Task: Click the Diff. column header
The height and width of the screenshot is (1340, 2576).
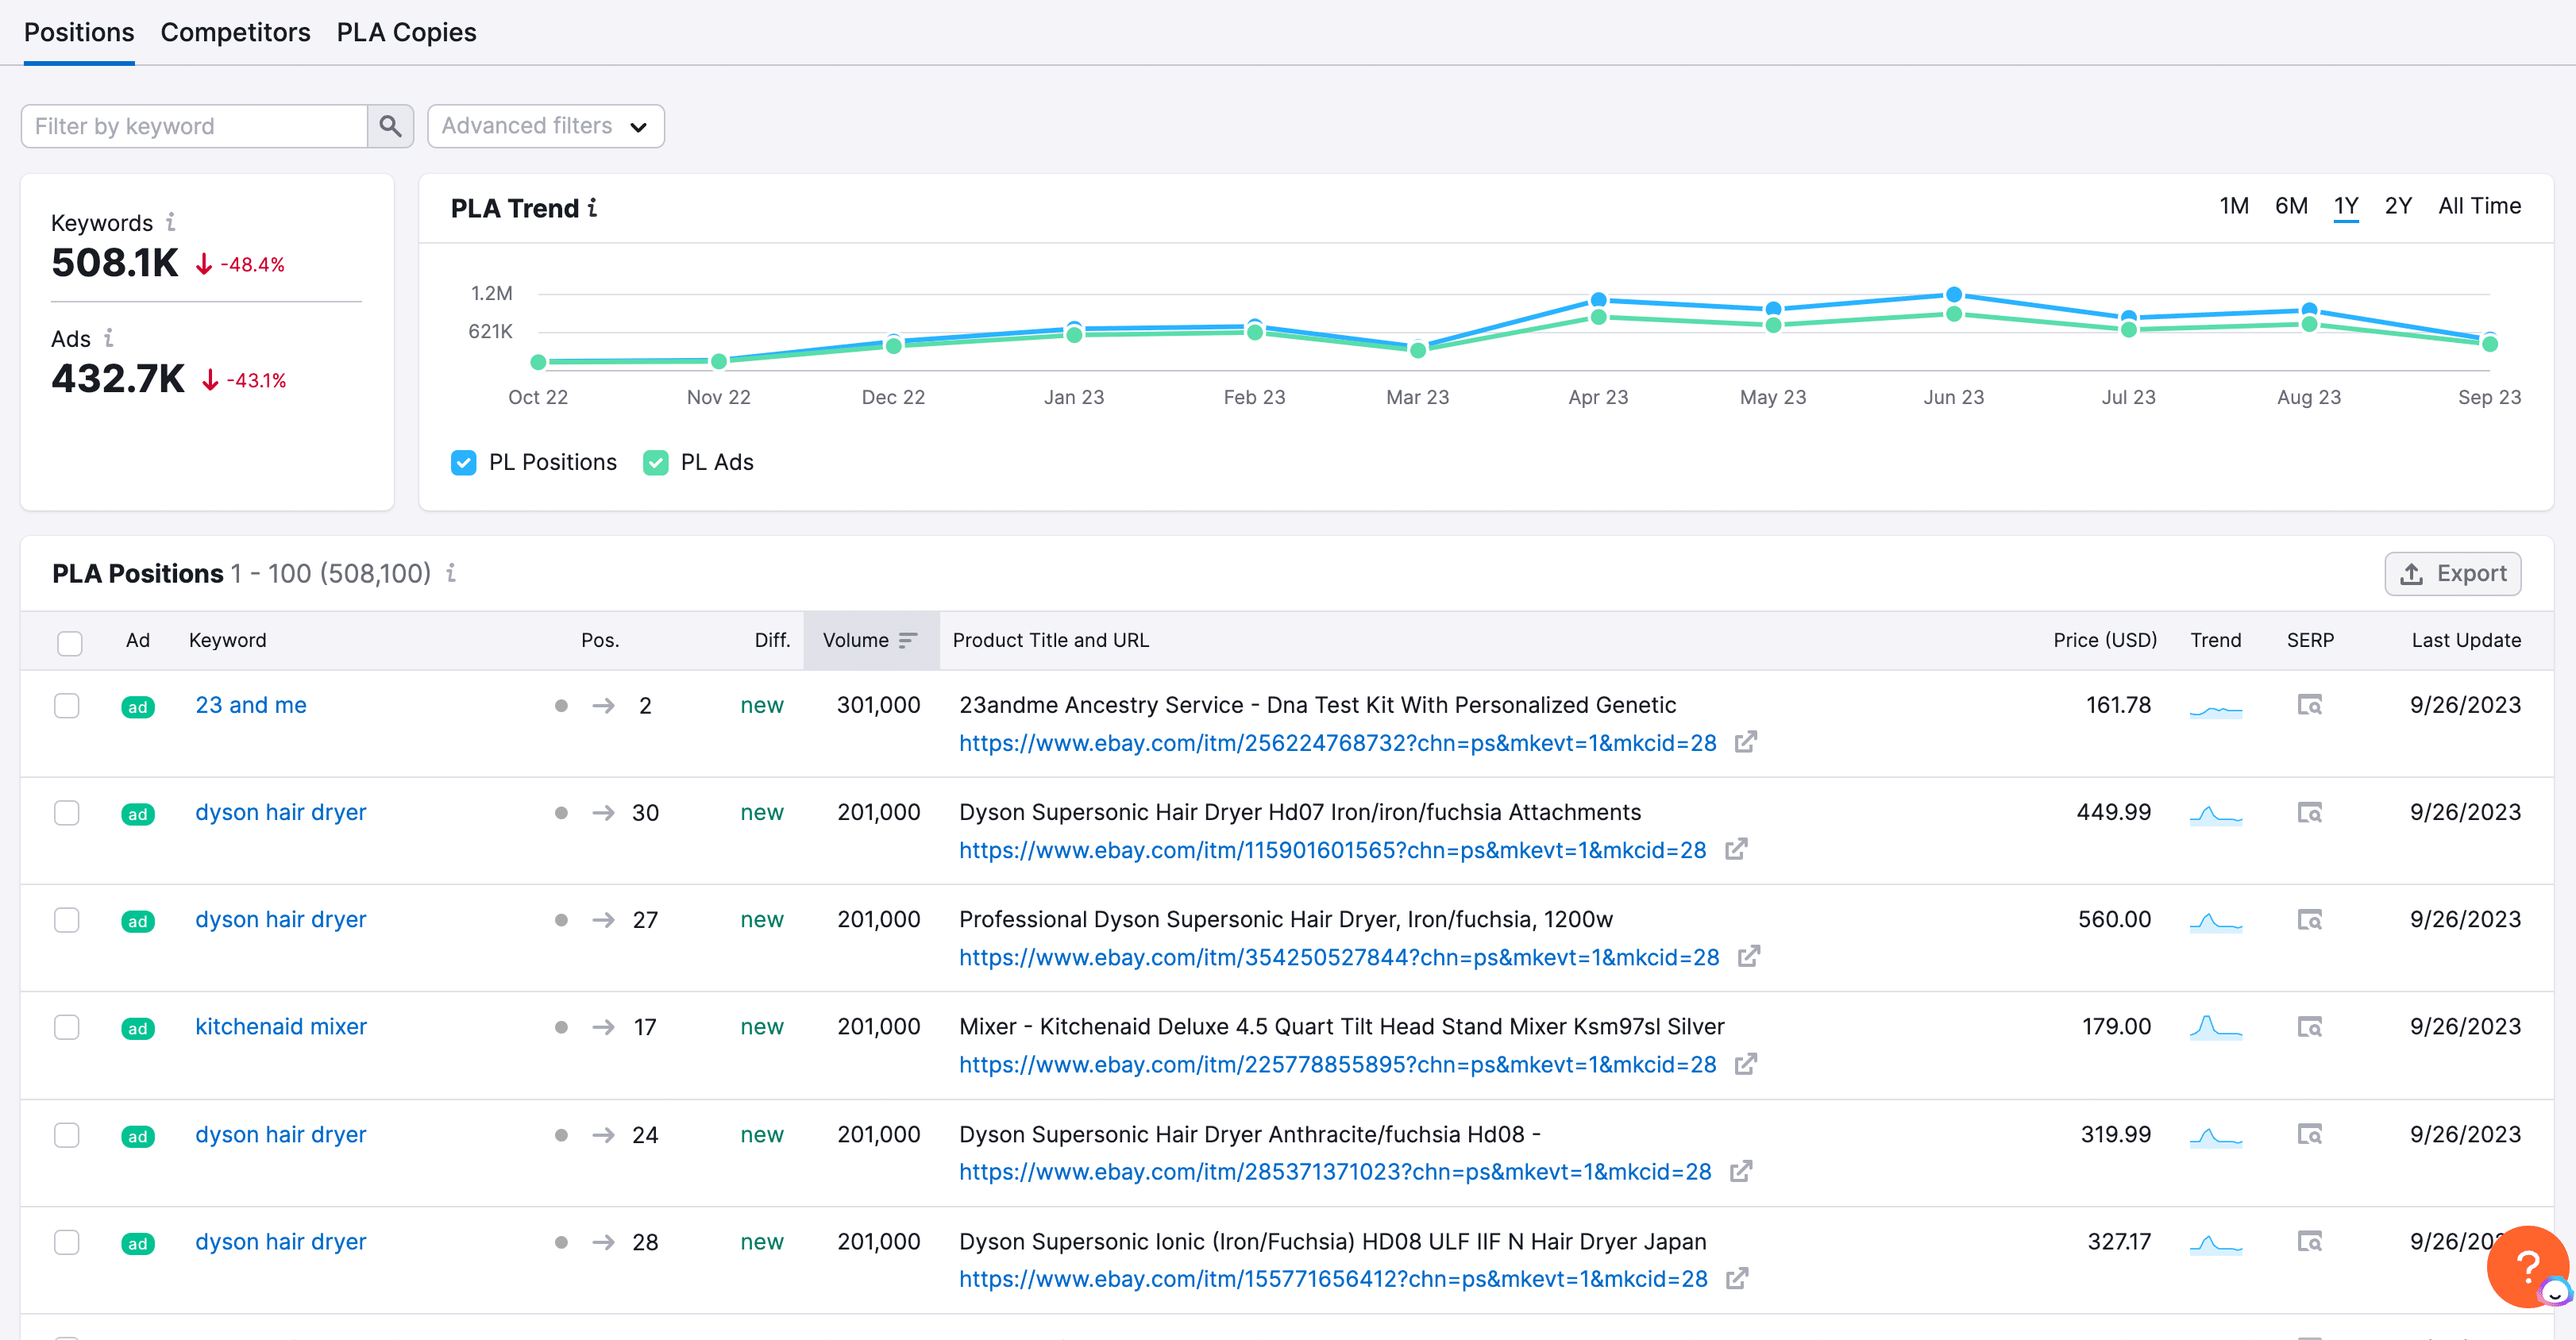Action: pyautogui.click(x=772, y=640)
